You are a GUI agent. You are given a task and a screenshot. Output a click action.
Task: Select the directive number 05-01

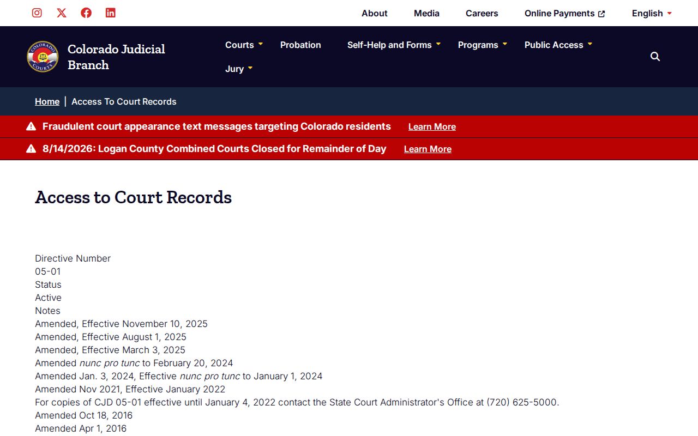click(x=48, y=271)
